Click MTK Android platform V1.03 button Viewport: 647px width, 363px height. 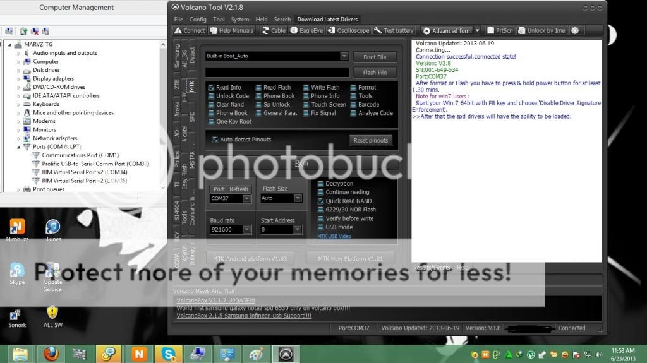click(250, 259)
